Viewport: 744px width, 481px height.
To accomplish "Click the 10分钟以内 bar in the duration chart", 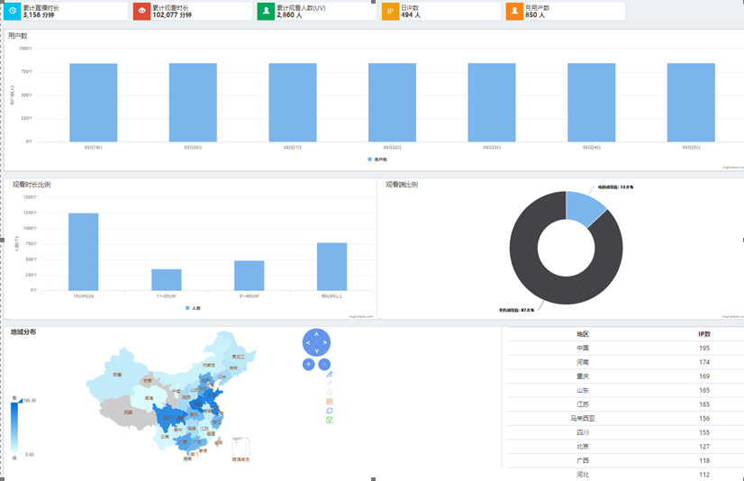I will pos(84,252).
